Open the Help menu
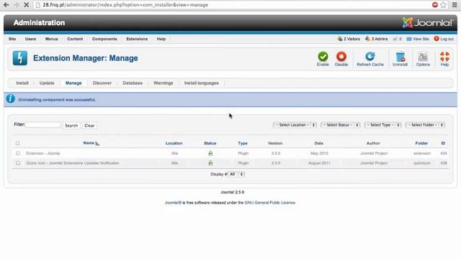The image size is (461, 259). tap(161, 39)
